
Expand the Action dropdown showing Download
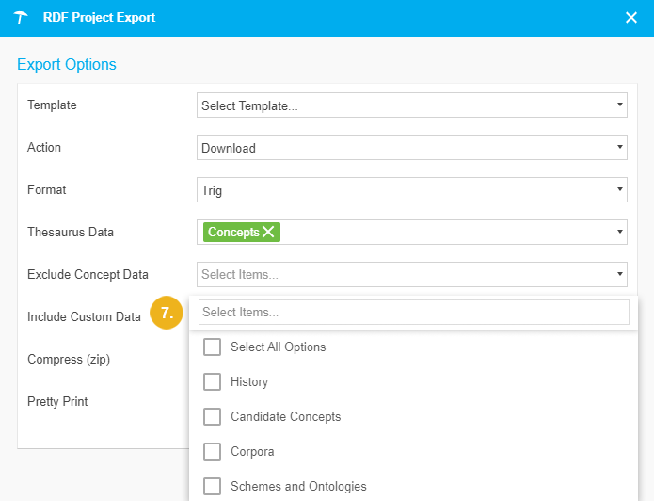coord(412,148)
